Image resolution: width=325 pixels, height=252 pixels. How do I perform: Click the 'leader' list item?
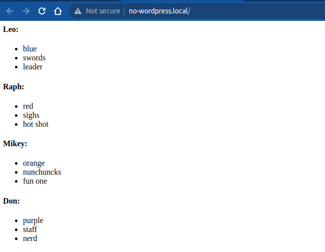(32, 67)
